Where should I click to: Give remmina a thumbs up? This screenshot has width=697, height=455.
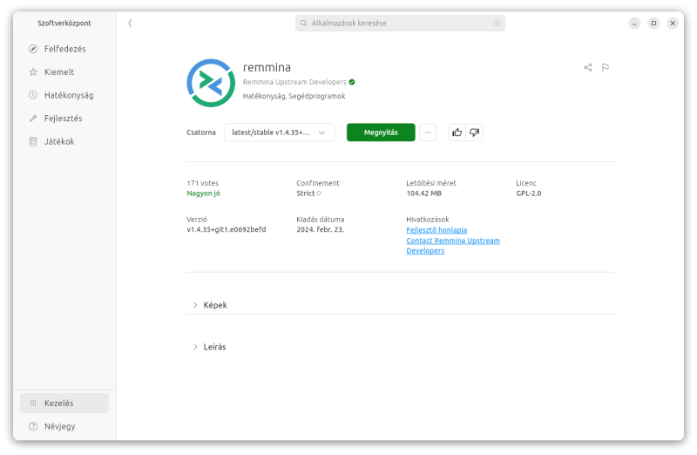coord(457,132)
